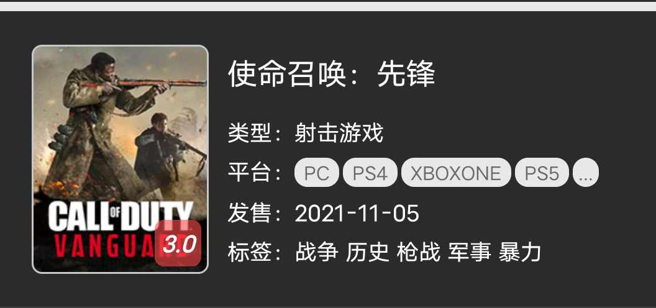Image resolution: width=656 pixels, height=308 pixels.
Task: Select the PC platform tag
Action: pyautogui.click(x=317, y=173)
